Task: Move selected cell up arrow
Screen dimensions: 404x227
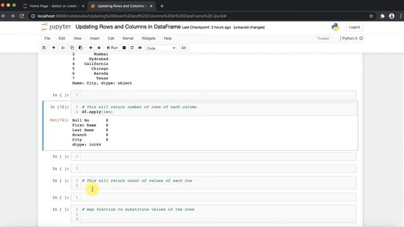Action: [x=91, y=48]
